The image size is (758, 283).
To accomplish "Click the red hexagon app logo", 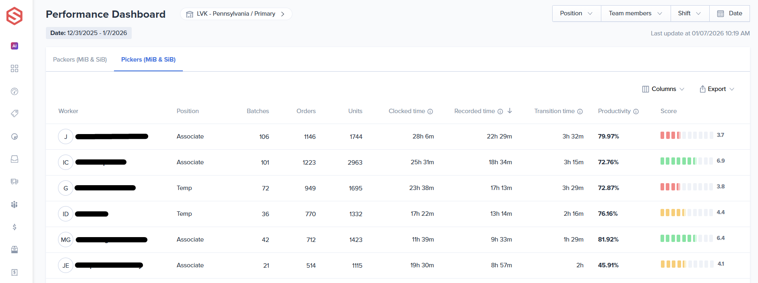I will (14, 16).
